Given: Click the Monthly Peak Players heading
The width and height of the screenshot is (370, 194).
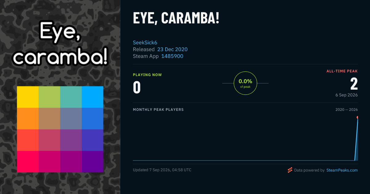Looking at the screenshot, I should (x=158, y=110).
